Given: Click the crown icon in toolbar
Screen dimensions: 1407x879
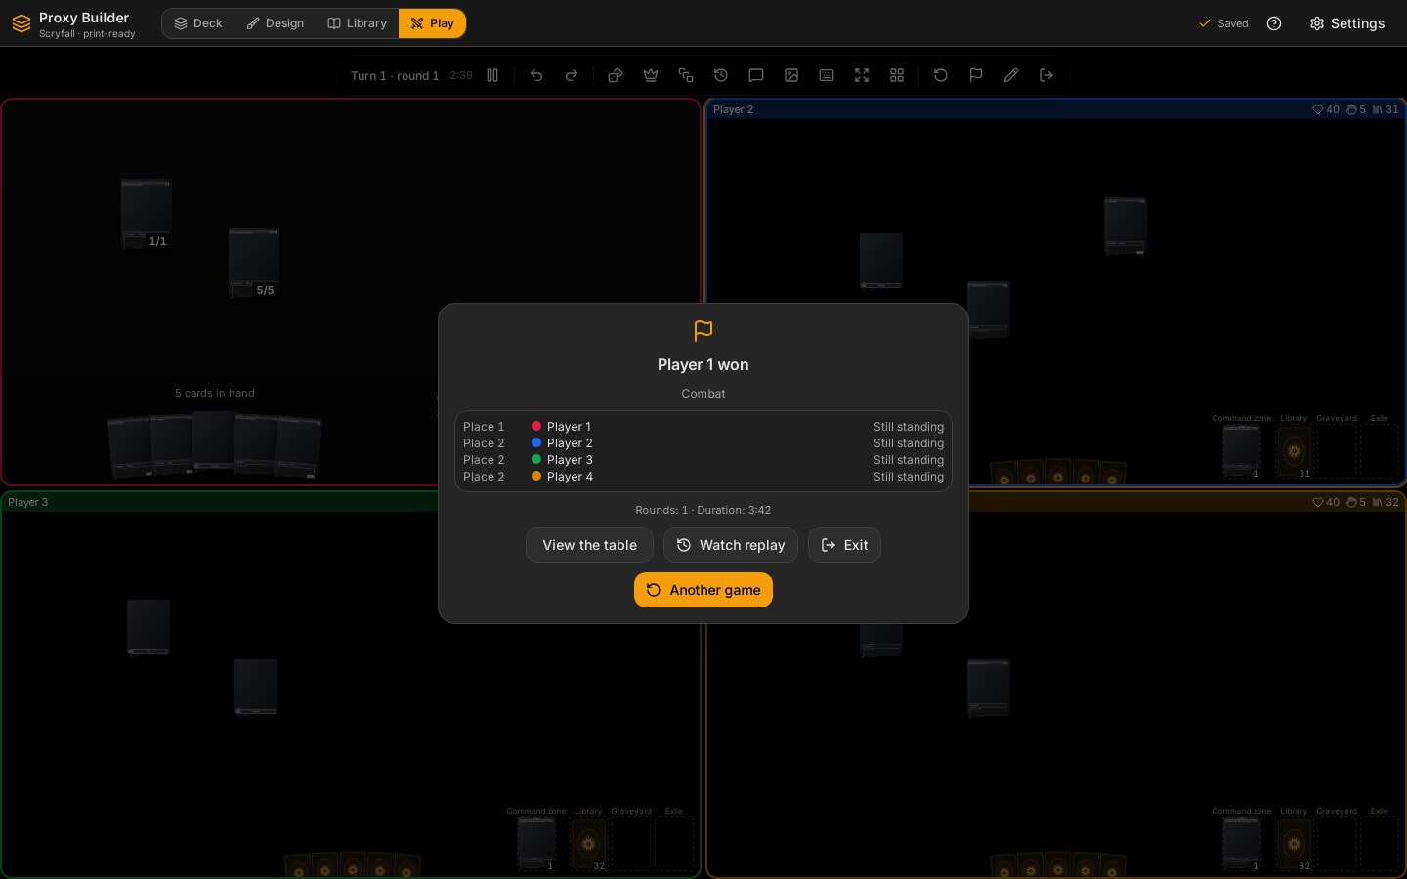Looking at the screenshot, I should [x=651, y=75].
